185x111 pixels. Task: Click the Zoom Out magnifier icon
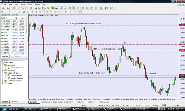(x=87, y=8)
